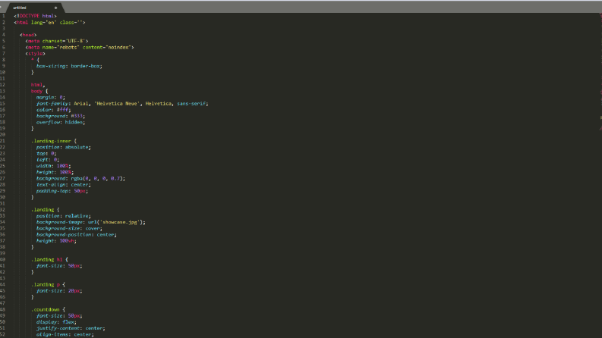Click the 'justify-content: center;' declaration
The height and width of the screenshot is (338, 602).
pyautogui.click(x=71, y=328)
